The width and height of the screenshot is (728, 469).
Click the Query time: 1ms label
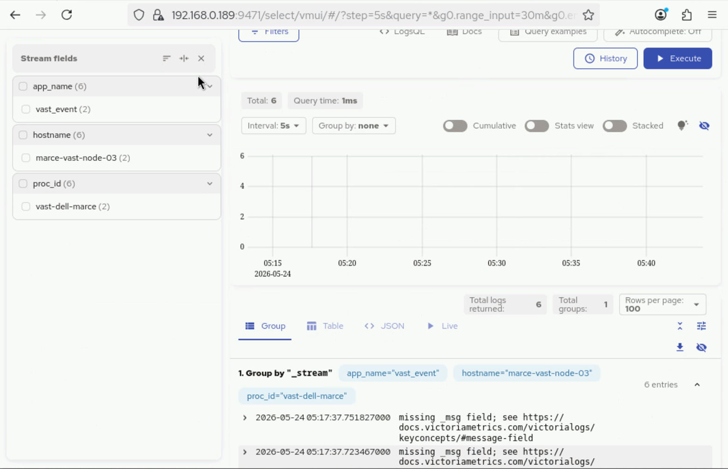point(325,101)
